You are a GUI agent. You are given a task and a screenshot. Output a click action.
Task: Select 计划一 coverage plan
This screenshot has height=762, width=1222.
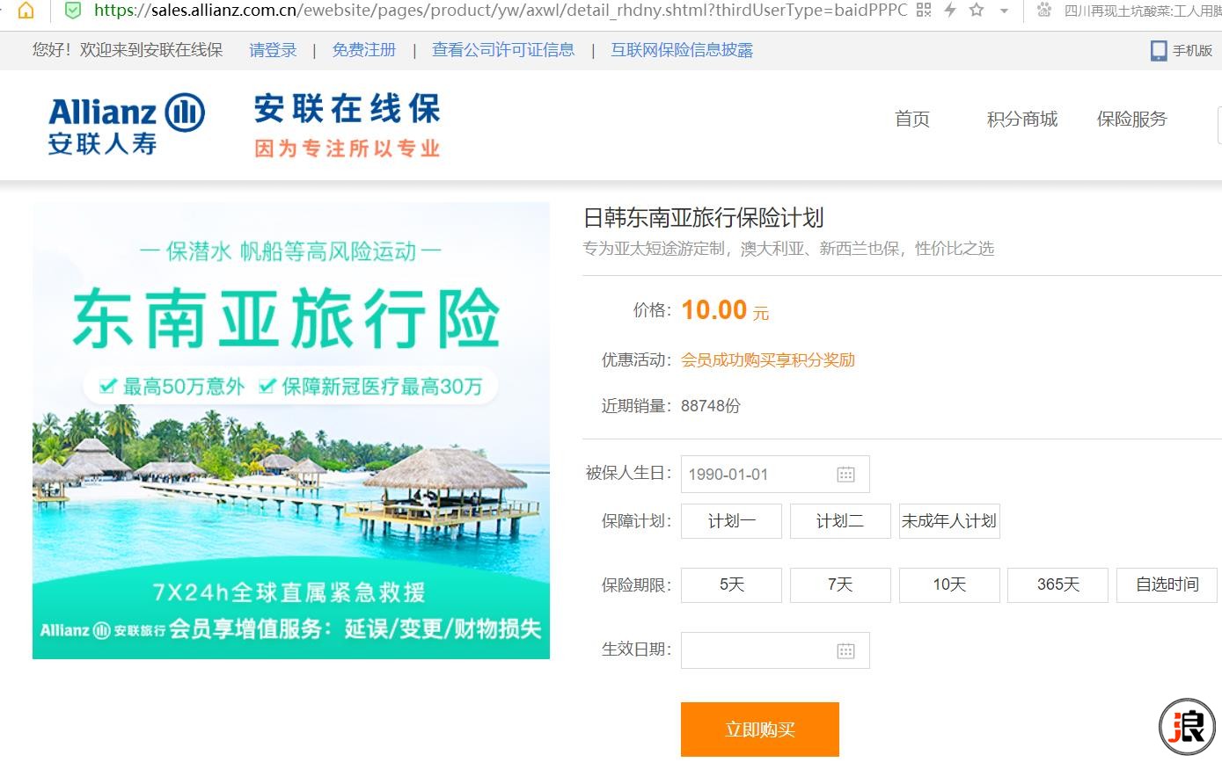(x=731, y=521)
